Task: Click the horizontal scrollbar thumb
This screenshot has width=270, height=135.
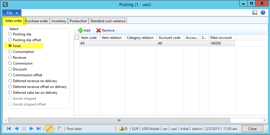Action: 119,120
